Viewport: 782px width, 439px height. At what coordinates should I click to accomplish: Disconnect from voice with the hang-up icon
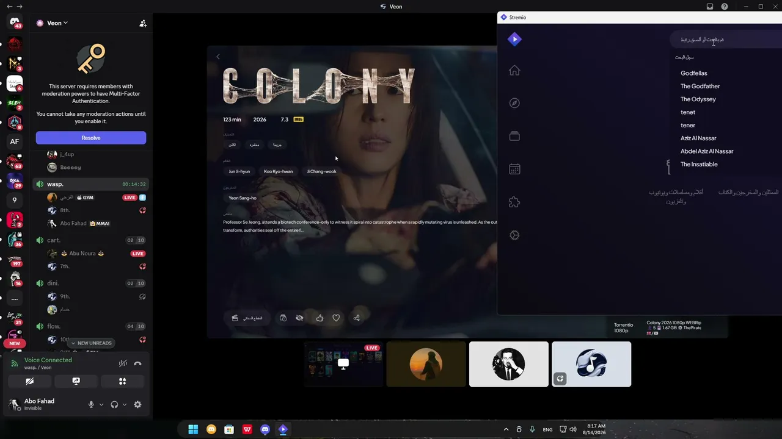137,363
